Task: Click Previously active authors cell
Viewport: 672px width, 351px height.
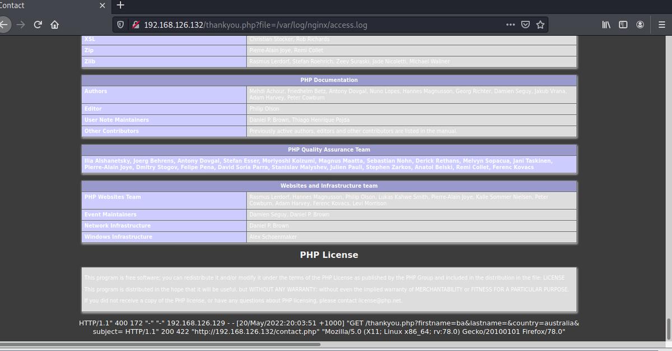Action: pos(412,131)
